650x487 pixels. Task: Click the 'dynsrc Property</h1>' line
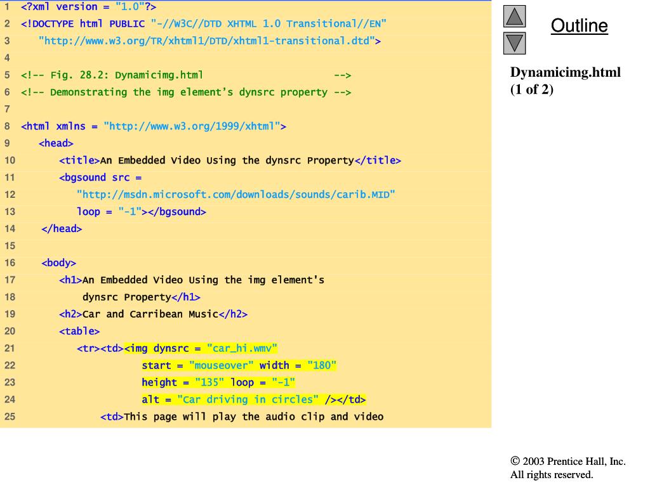[x=142, y=297]
